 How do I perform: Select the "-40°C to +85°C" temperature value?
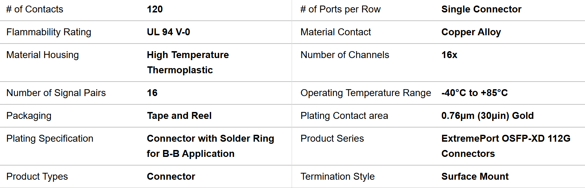point(474,93)
